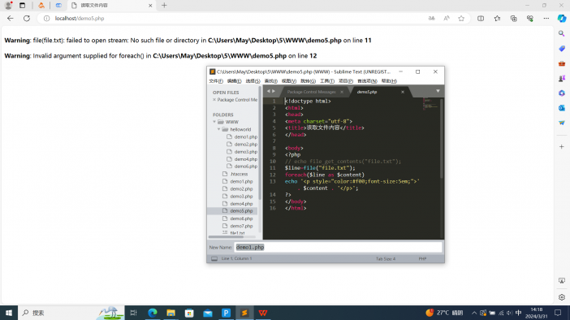This screenshot has height=320, width=570.
Task: Click the editor vertical scrollbar in Sublime
Action: click(x=442, y=138)
